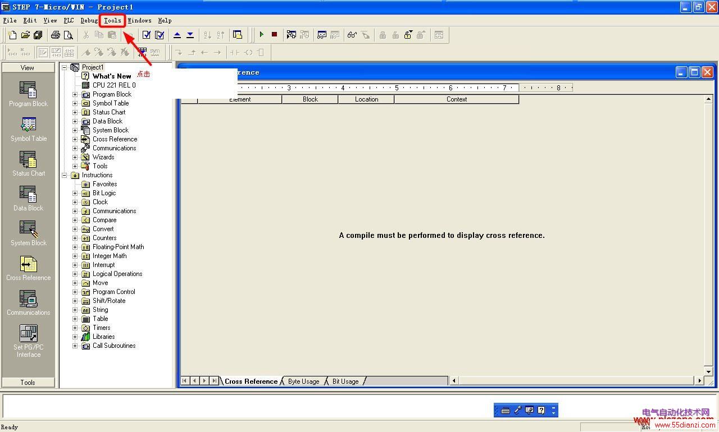The width and height of the screenshot is (719, 432).
Task: Click the Options toolbar icon next to sort icons
Action: 238,35
